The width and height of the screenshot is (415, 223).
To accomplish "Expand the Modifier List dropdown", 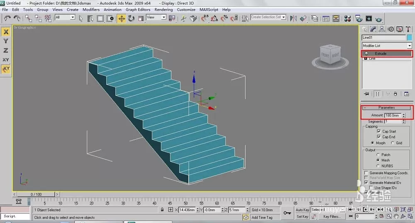I will 387,46.
